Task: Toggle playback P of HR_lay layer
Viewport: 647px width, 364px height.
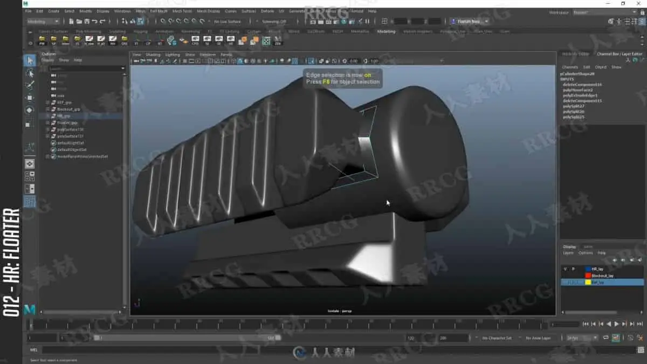Action: pos(573,269)
